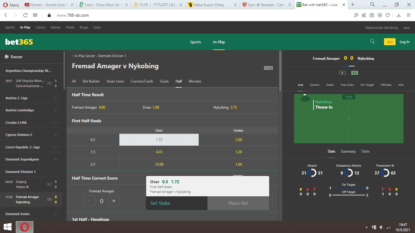Select Over 1.5 odds 4.33
415x233 pixels.
[159, 152]
